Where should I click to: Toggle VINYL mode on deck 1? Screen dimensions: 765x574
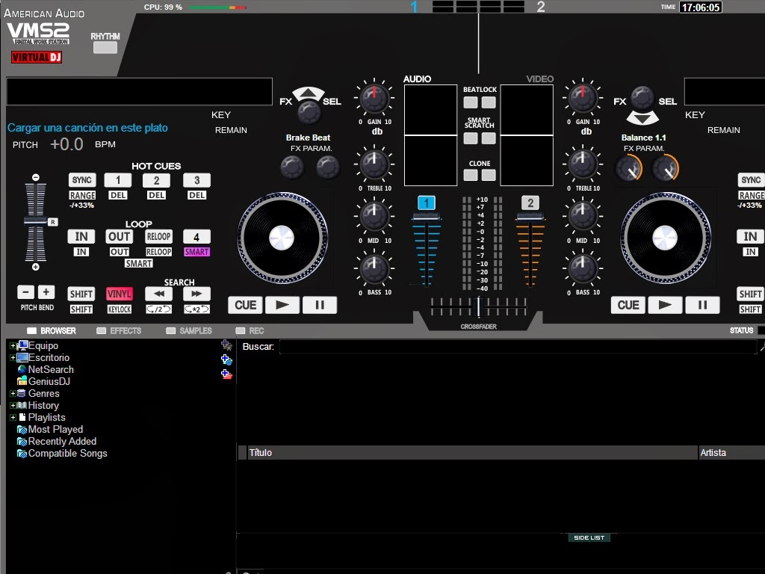[119, 293]
